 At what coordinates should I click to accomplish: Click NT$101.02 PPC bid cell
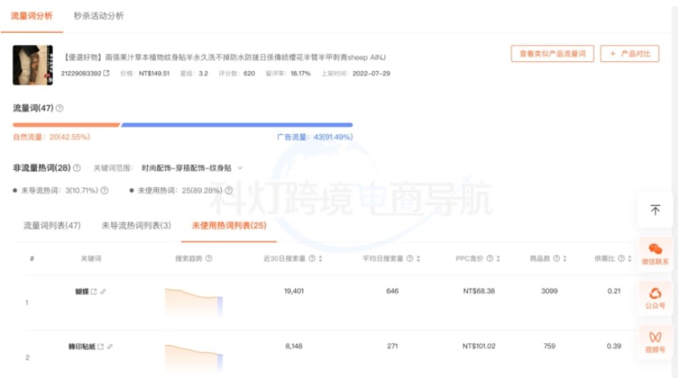point(479,347)
